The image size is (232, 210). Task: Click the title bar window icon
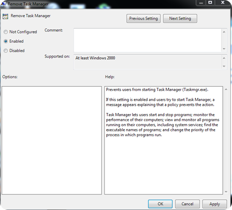(x=3, y=3)
